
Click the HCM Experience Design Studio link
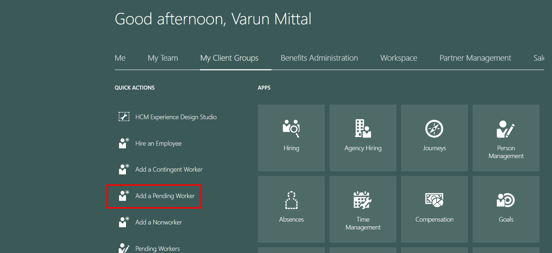[x=176, y=117]
